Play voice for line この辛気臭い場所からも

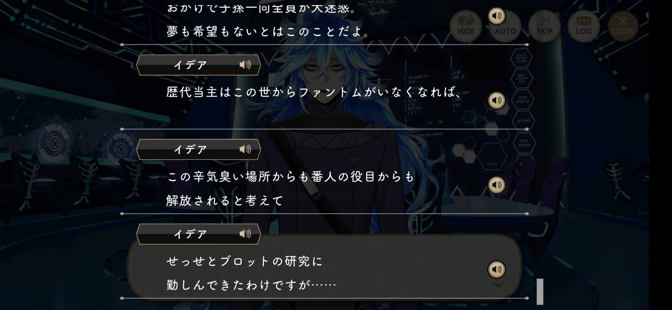[x=496, y=185]
